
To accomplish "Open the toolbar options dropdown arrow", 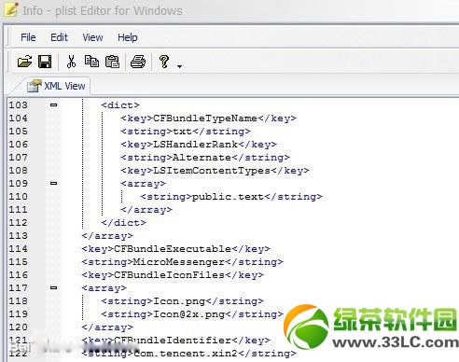I will [x=179, y=66].
